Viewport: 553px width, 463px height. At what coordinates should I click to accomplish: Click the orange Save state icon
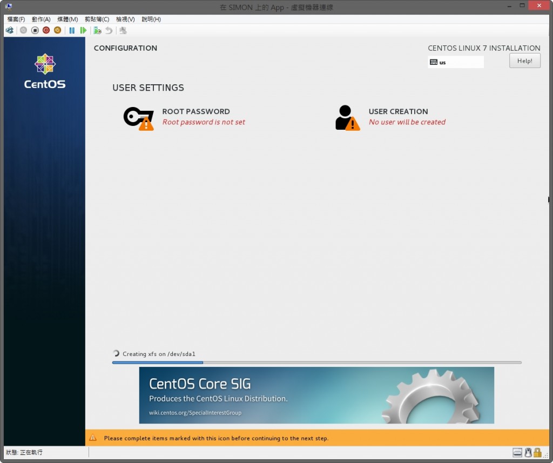pos(57,30)
